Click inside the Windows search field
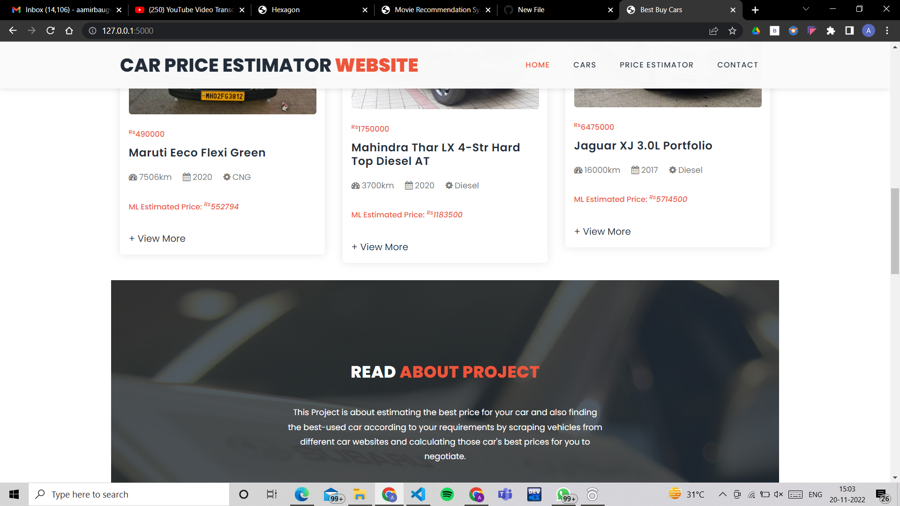This screenshot has width=900, height=506. [x=129, y=494]
